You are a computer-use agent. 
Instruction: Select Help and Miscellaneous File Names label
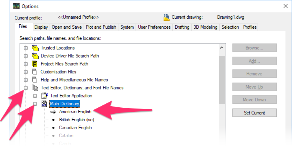pos(74,80)
